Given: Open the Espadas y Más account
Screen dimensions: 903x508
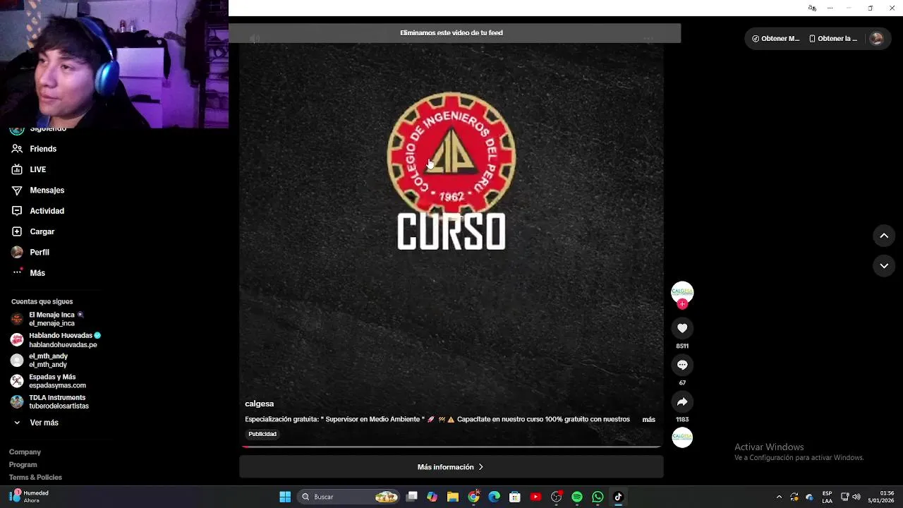Looking at the screenshot, I should pos(48,381).
